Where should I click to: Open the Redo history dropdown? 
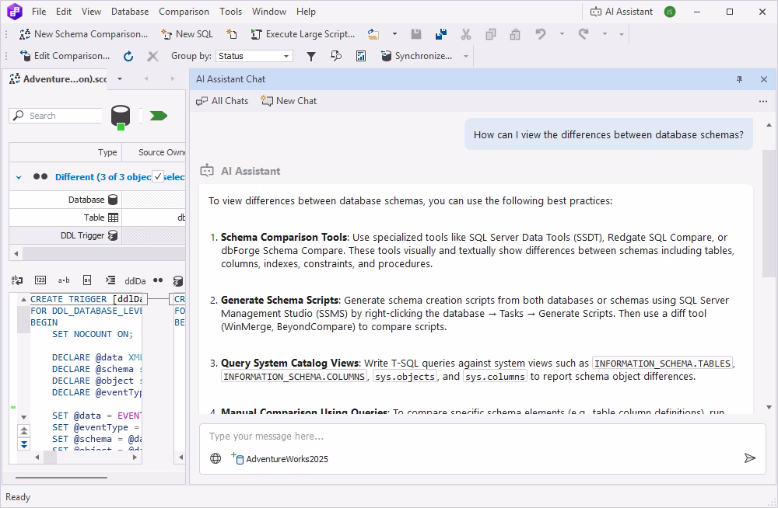[605, 34]
